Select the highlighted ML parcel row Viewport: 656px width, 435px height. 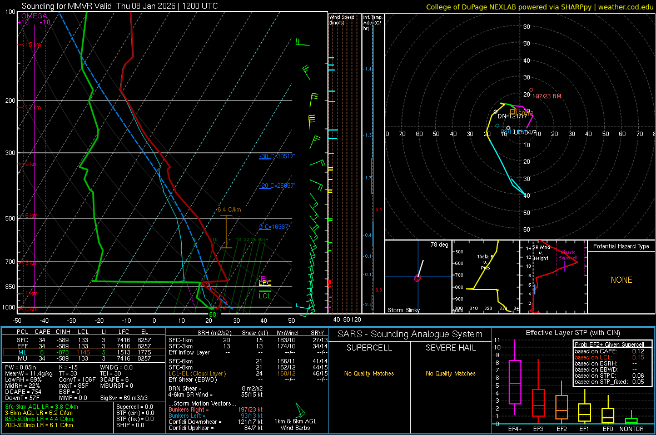(x=84, y=352)
